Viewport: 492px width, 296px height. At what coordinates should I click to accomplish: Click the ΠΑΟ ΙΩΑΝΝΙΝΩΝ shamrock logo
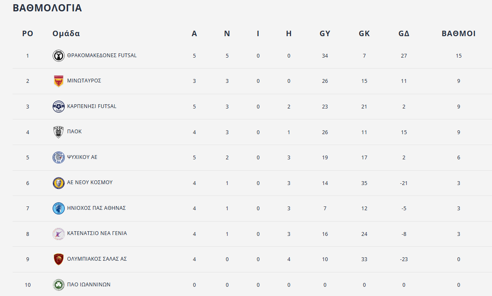(x=58, y=285)
